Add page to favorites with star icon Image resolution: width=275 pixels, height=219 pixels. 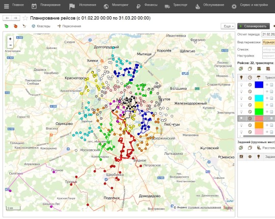25,18
